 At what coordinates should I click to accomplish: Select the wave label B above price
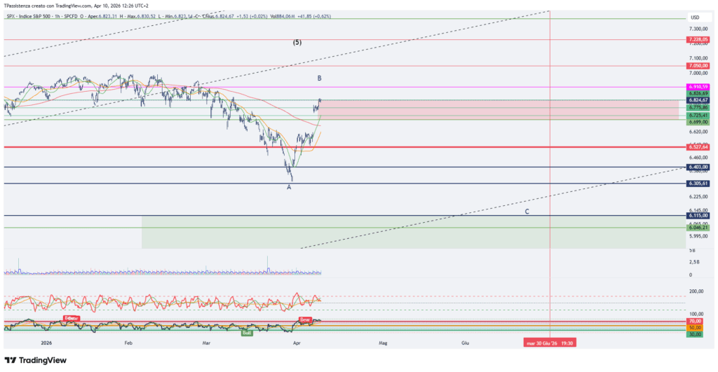(x=319, y=78)
